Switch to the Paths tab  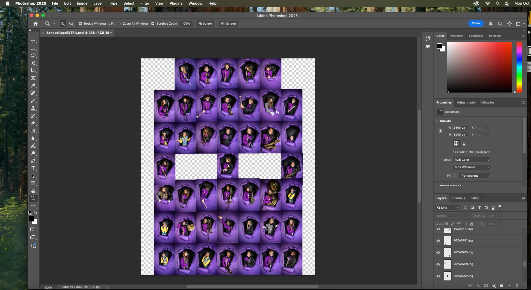tap(474, 198)
